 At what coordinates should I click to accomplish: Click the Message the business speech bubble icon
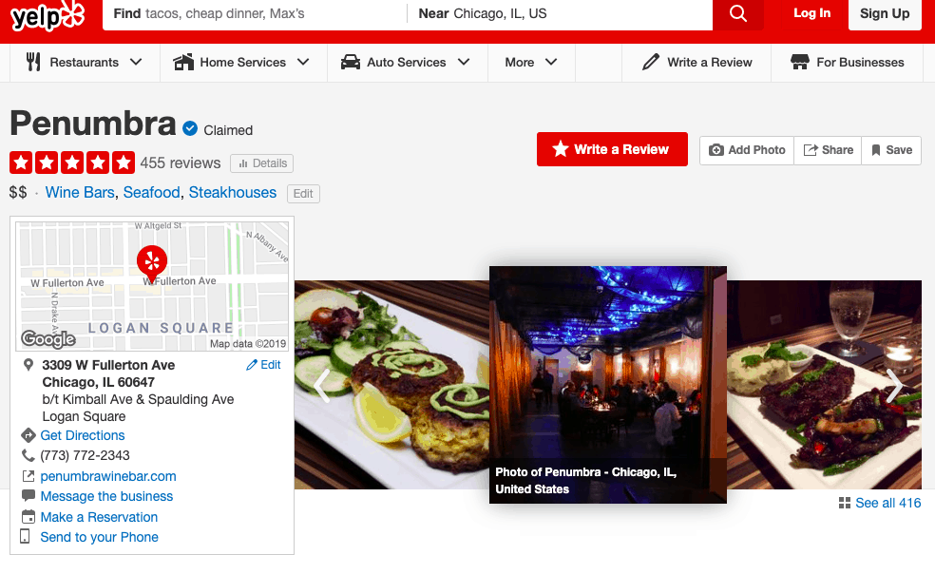click(28, 496)
